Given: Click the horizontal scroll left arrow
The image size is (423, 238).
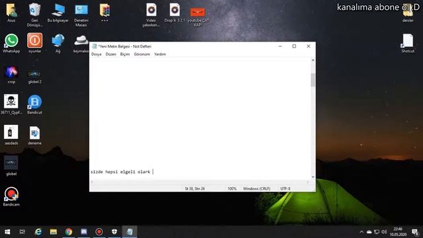Looking at the screenshot, I should click(x=92, y=182).
